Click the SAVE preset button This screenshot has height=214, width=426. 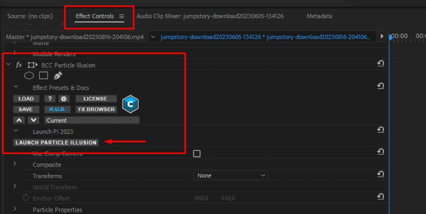tap(26, 109)
